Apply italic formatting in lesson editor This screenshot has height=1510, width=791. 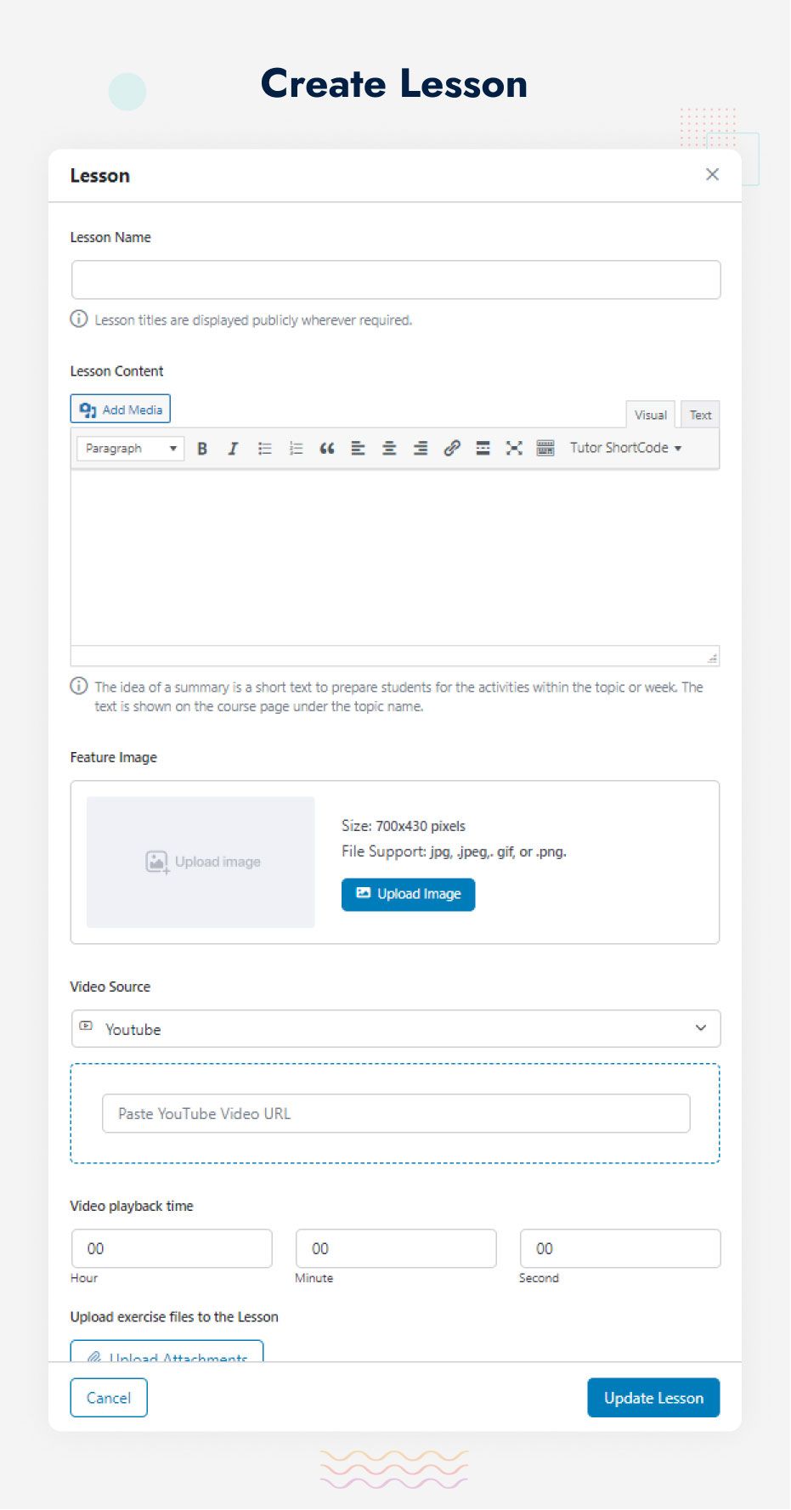[233, 449]
